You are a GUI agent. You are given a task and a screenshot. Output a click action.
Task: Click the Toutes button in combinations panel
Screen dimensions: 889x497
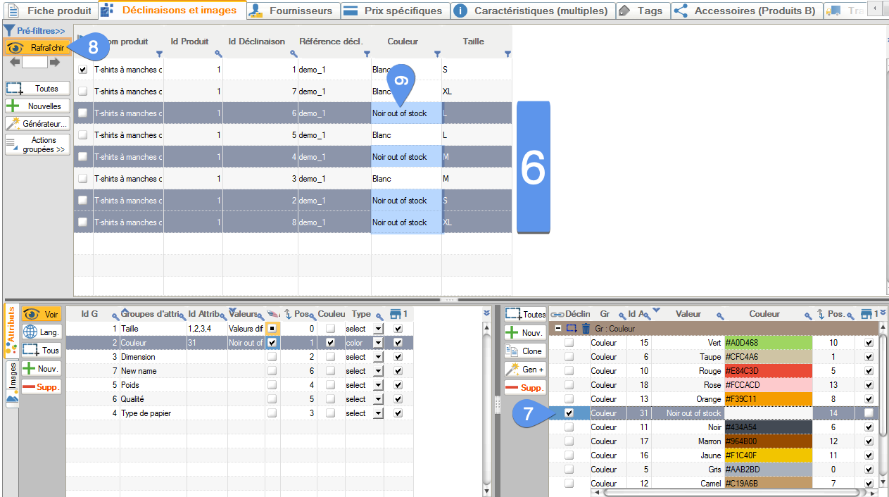tap(37, 89)
